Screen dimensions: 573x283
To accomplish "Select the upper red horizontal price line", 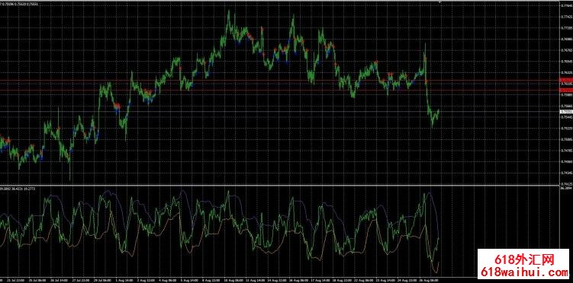I will tap(279, 80).
